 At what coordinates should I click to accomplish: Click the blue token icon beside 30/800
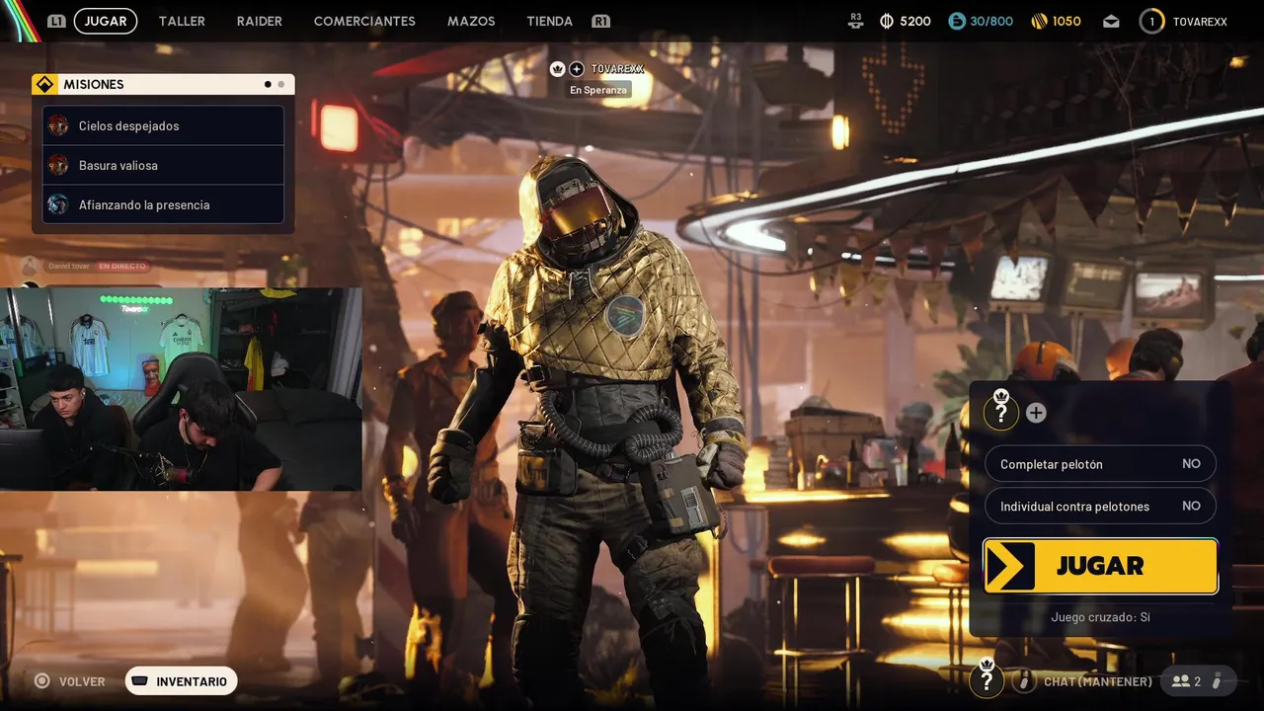(956, 21)
